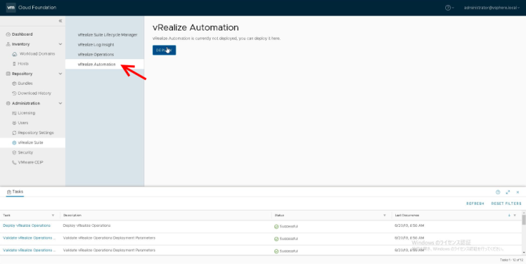The image size is (526, 264).
Task: Open Dashboard via its sidebar icon
Action: [x=8, y=34]
